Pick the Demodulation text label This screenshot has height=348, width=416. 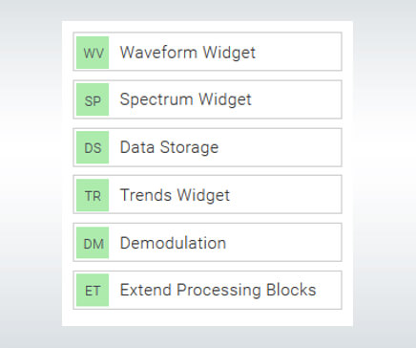173,243
